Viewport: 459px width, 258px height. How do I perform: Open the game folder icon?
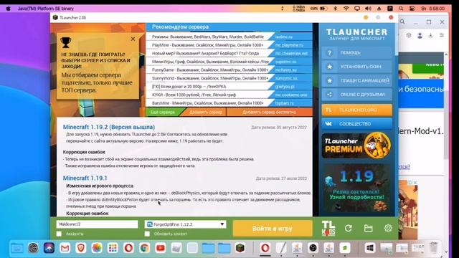(368, 228)
